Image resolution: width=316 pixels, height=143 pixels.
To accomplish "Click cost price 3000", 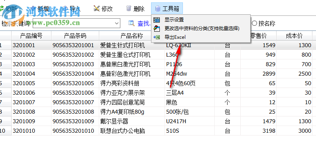I will (294, 131).
